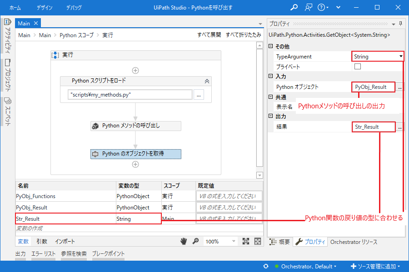Screen dimensions: 409x272
Task: Open the help question mark menu
Action: (x=323, y=7)
